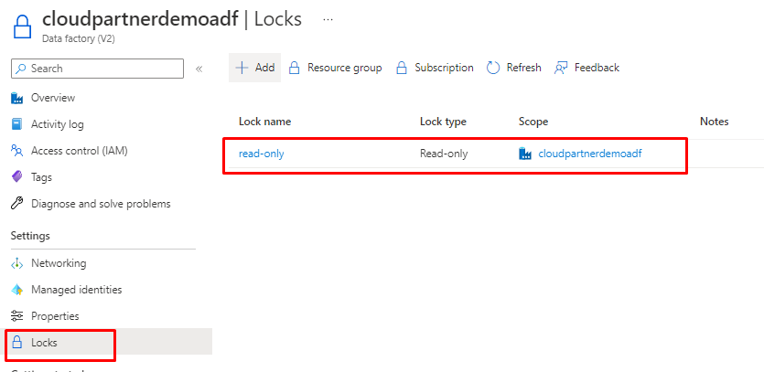Click the Managed identities icon
The height and width of the screenshot is (372, 764).
click(x=16, y=290)
